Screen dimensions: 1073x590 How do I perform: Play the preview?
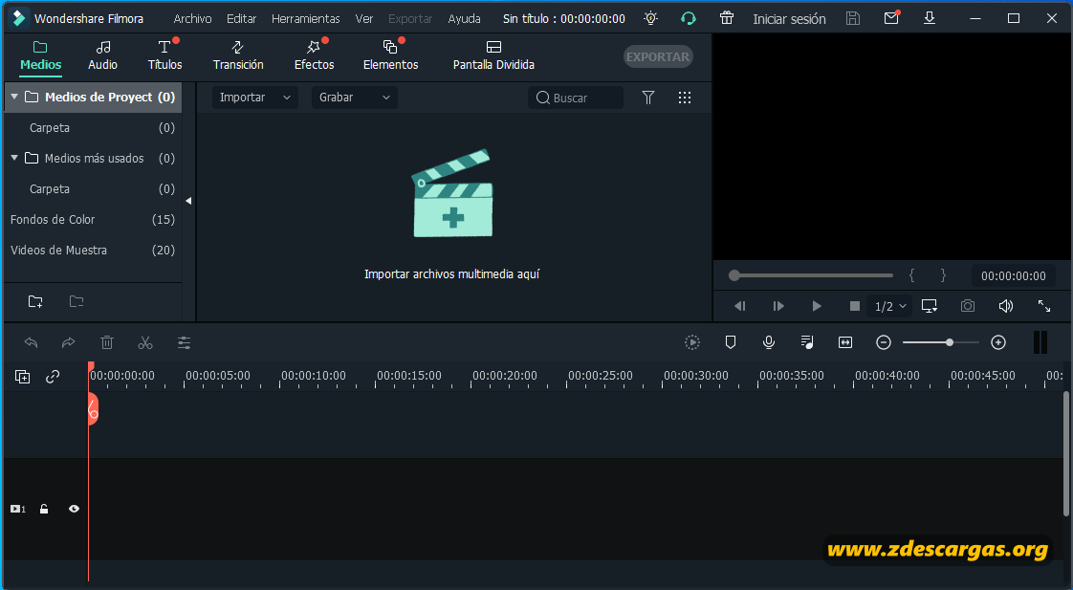(817, 306)
